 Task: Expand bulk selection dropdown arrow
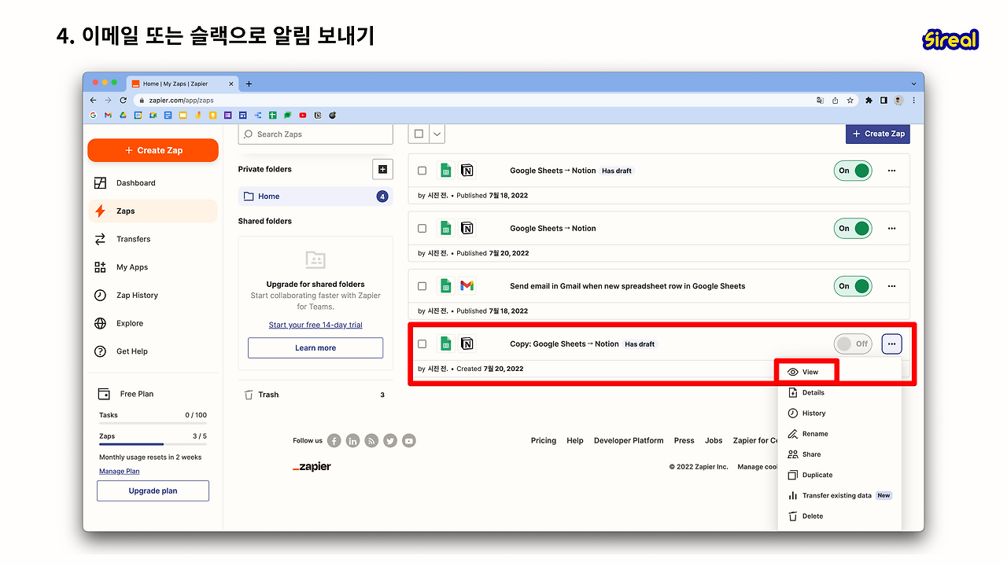point(437,134)
